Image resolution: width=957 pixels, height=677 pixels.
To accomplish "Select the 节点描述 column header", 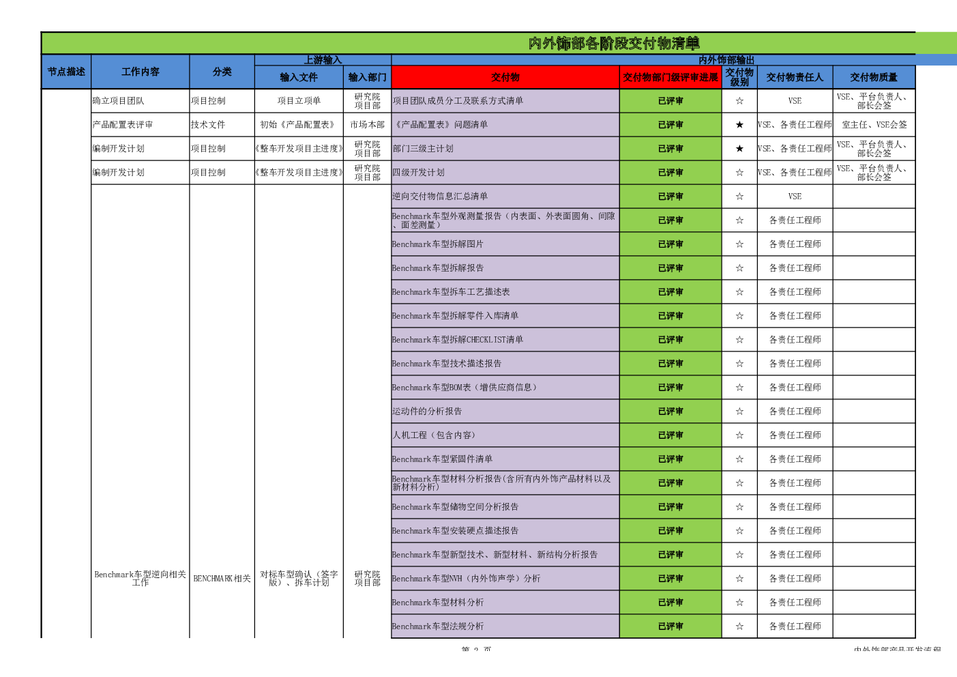I will coord(66,72).
